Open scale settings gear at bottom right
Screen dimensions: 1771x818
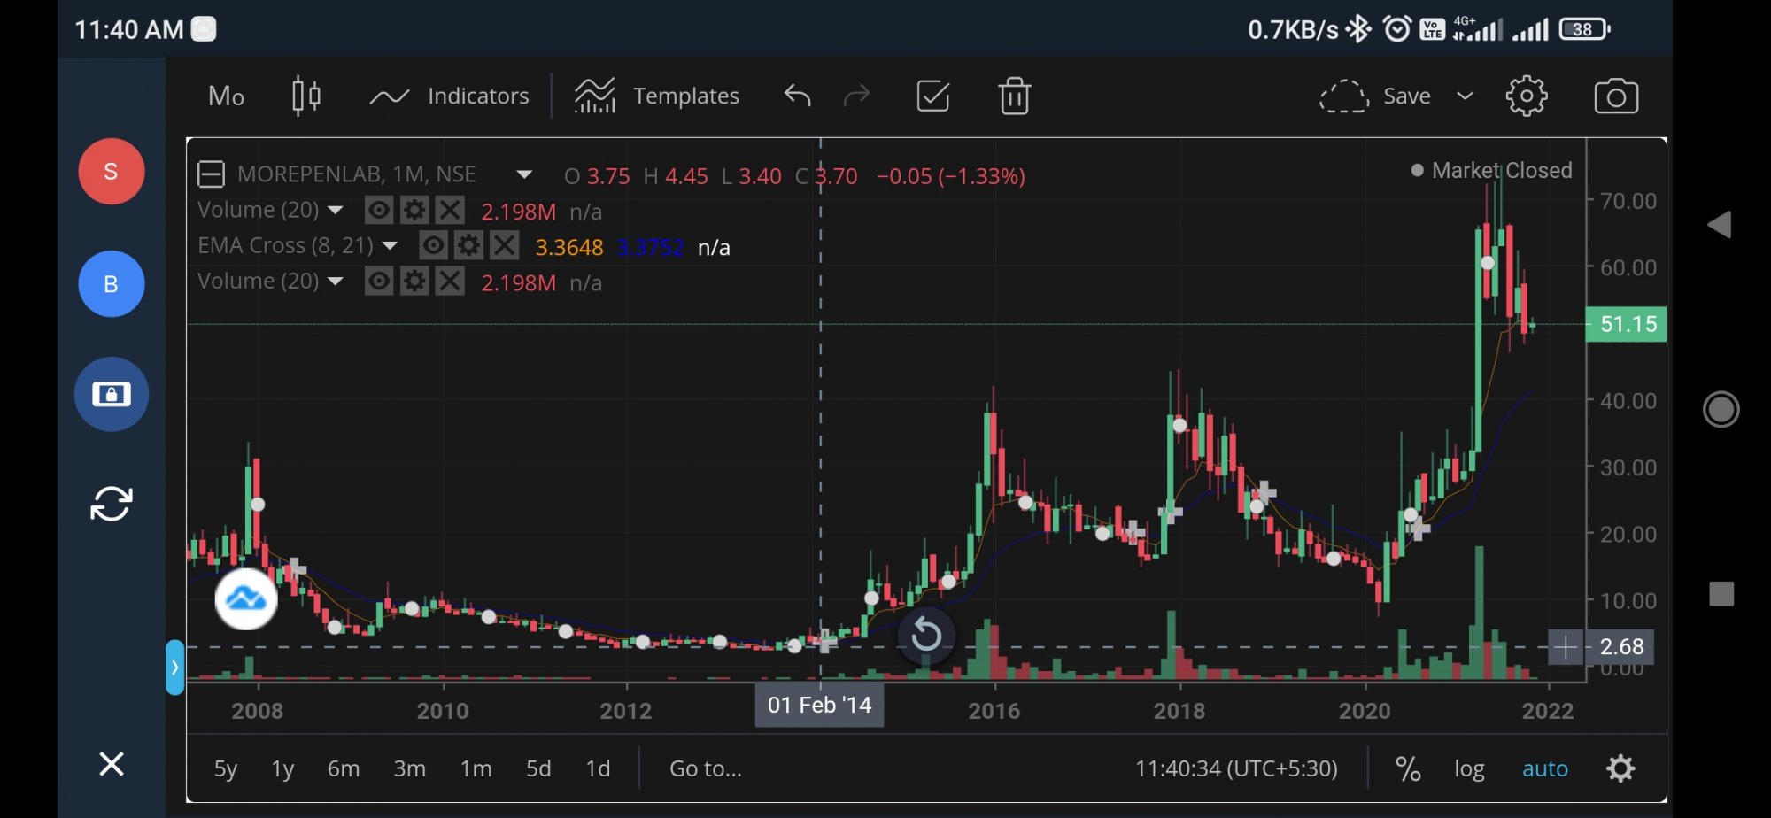1620,768
